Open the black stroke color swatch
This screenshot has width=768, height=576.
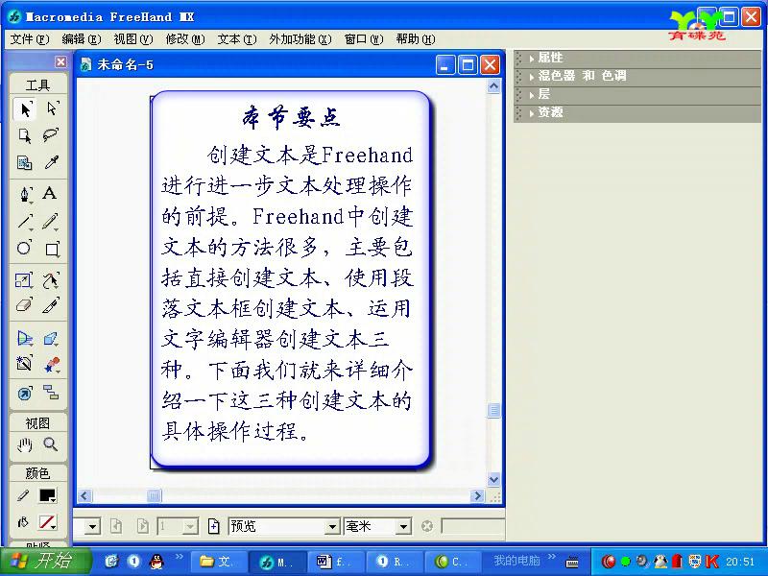[48, 495]
